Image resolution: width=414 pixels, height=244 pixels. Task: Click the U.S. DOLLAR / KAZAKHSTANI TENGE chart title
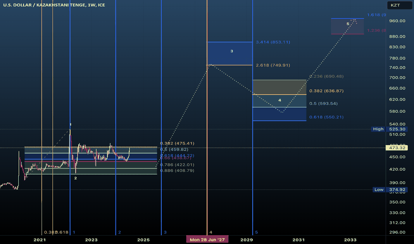54,5
